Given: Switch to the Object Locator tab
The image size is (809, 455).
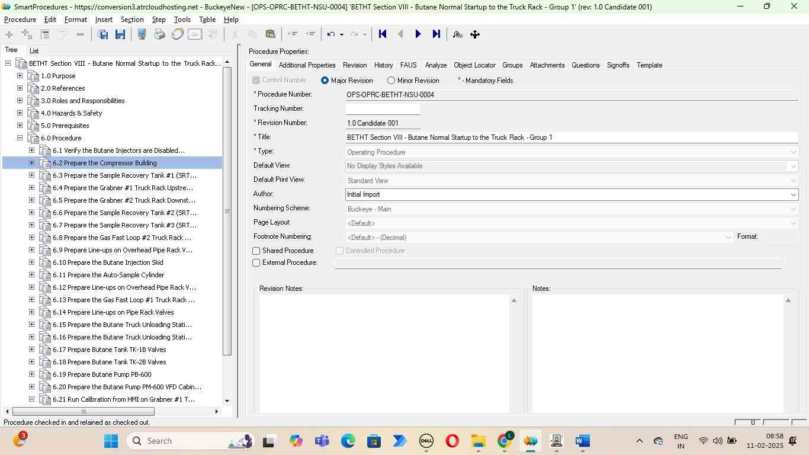Looking at the screenshot, I should click(474, 65).
